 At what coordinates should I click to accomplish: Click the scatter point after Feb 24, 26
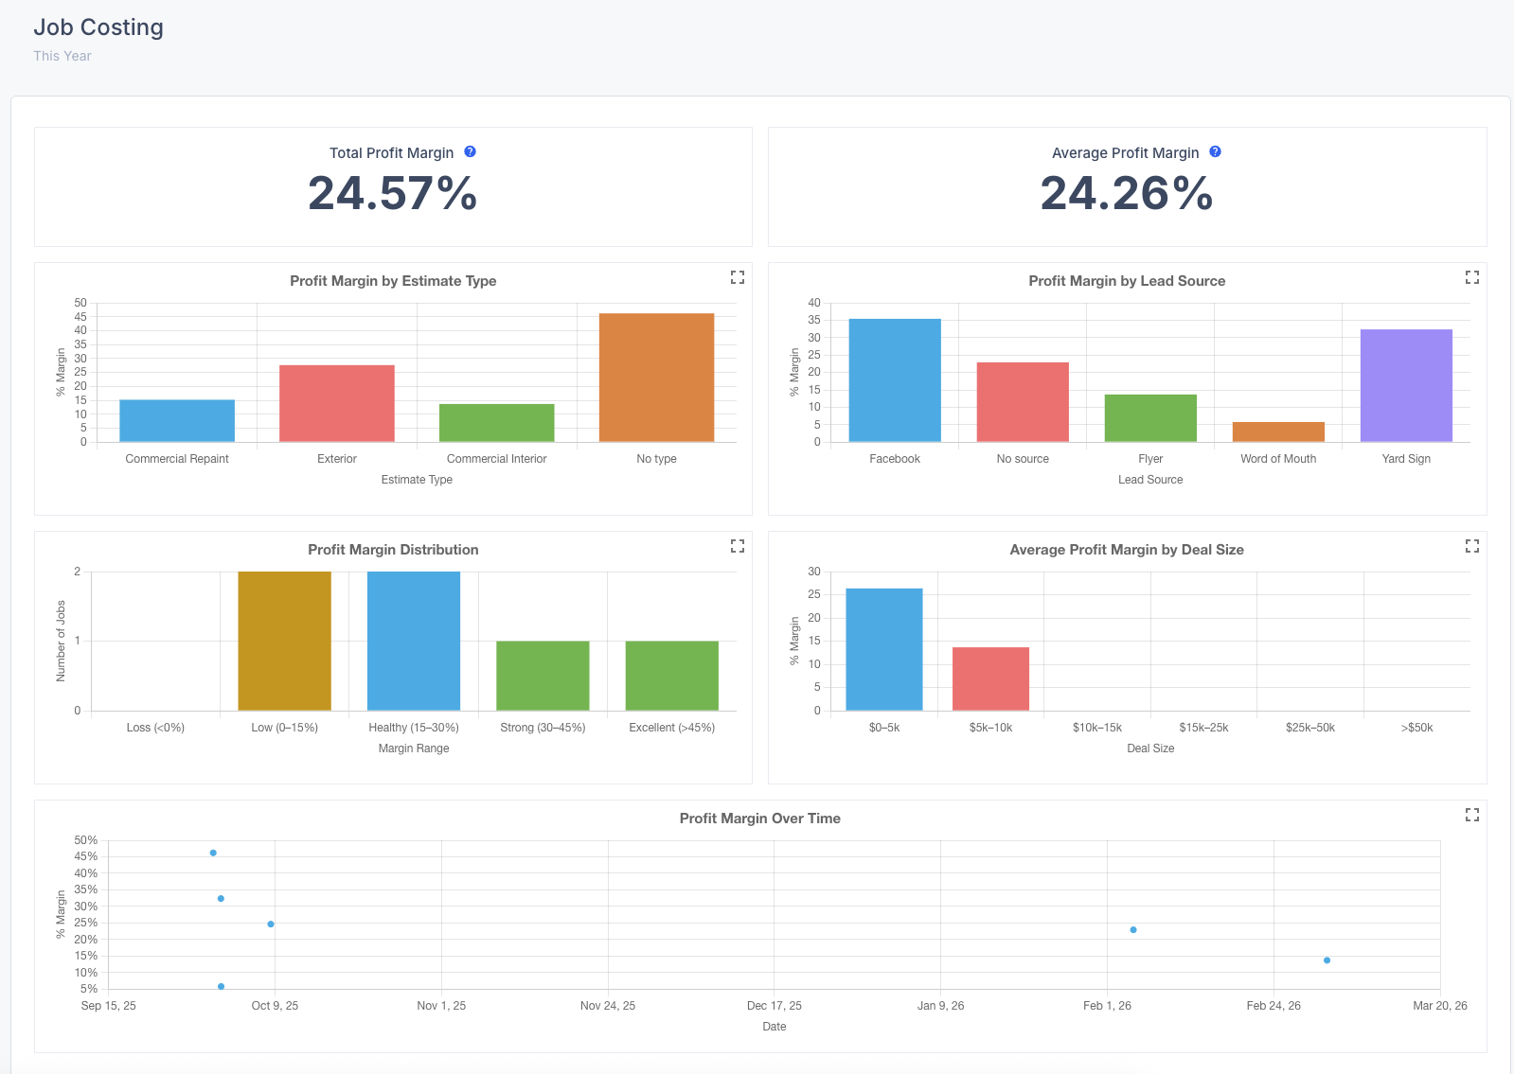pyautogui.click(x=1327, y=960)
